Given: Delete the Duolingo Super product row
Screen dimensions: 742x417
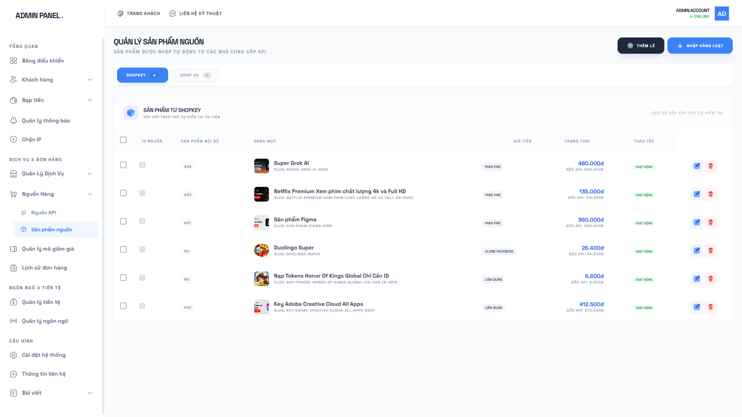Looking at the screenshot, I should pos(710,251).
